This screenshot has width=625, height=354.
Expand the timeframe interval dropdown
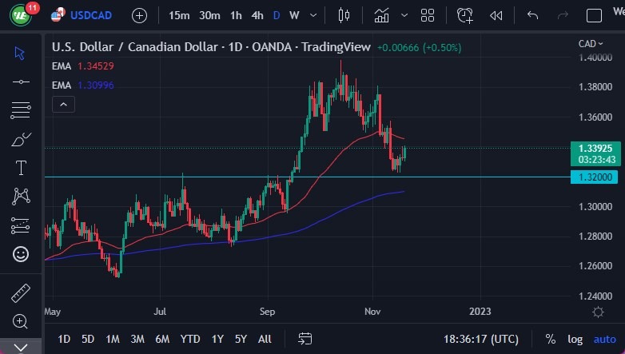[313, 15]
